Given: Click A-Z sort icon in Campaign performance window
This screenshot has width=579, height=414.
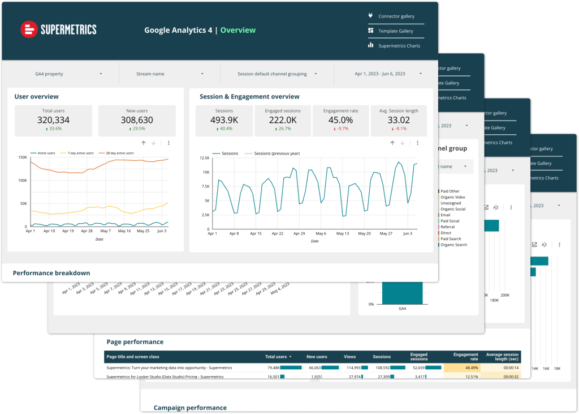Looking at the screenshot, I should (x=545, y=245).
